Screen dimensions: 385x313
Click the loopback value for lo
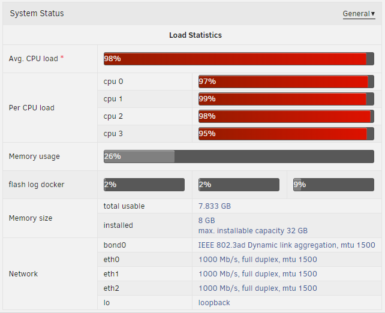[x=214, y=303]
